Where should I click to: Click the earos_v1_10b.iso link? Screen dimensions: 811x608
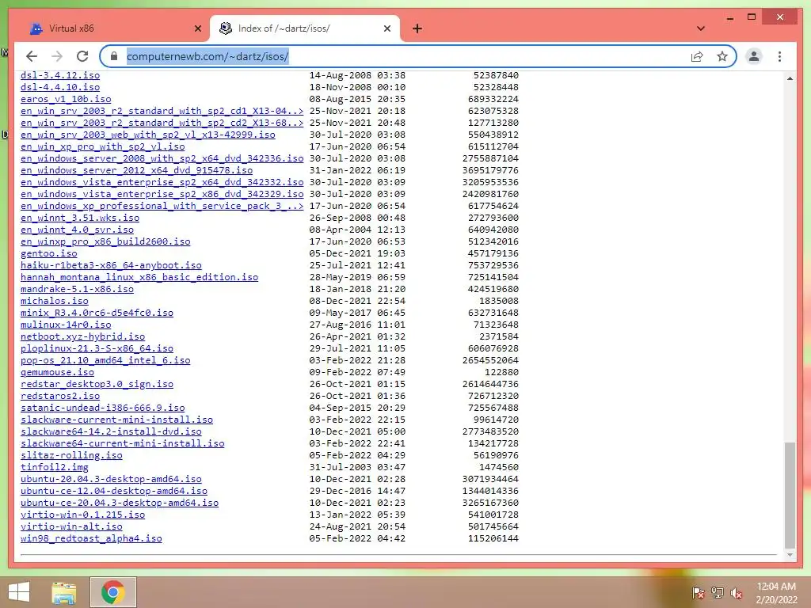pyautogui.click(x=66, y=99)
